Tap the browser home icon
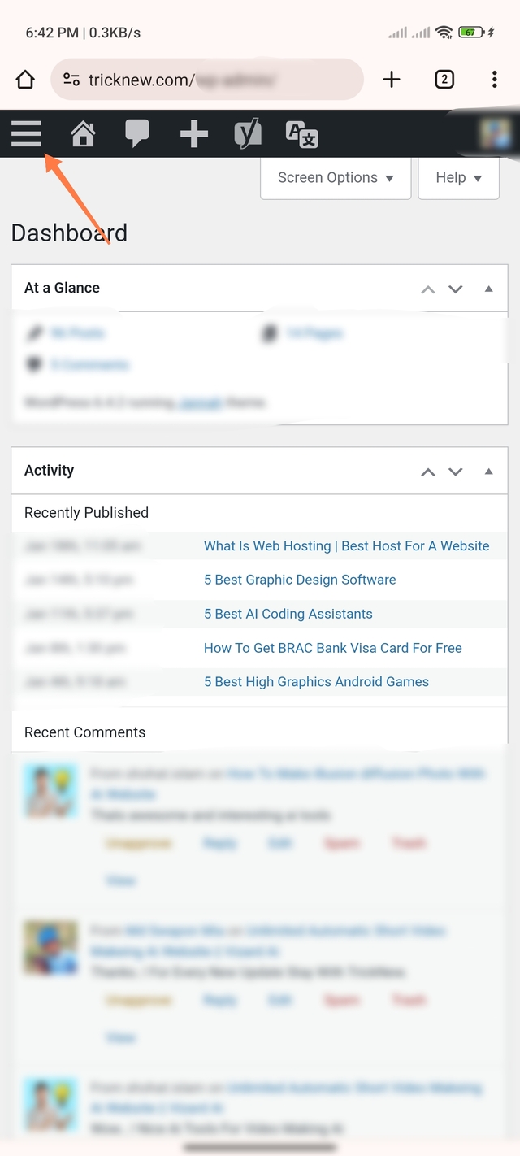 [26, 80]
